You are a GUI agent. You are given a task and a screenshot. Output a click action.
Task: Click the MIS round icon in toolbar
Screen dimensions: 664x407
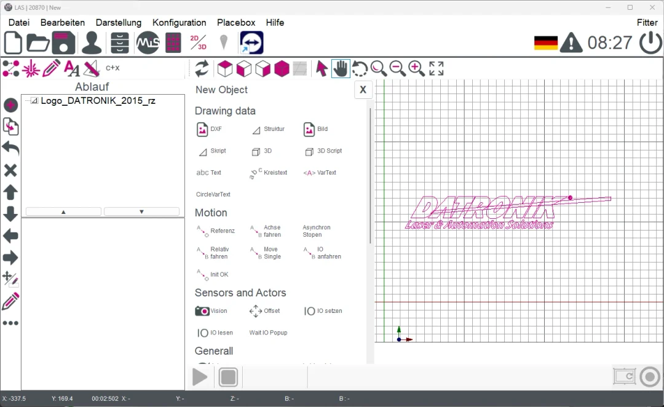[148, 43]
